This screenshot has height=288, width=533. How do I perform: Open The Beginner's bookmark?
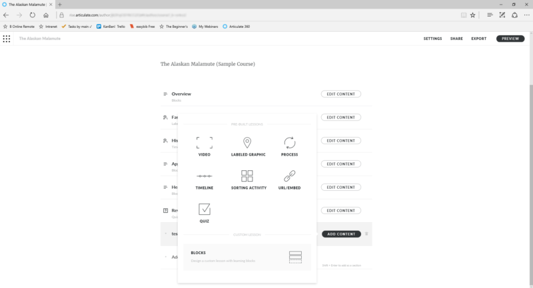(x=173, y=27)
